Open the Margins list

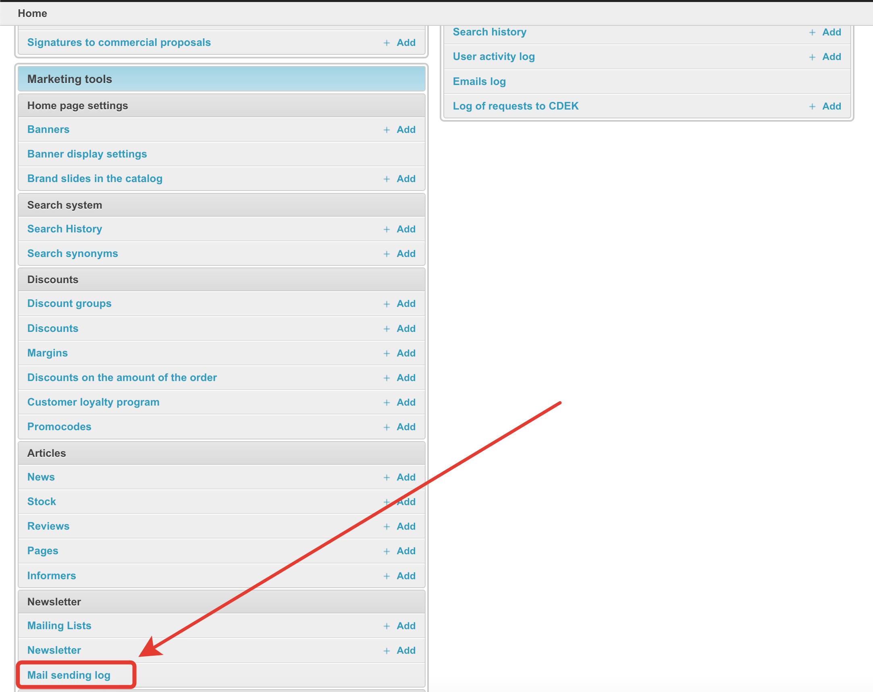pos(48,353)
